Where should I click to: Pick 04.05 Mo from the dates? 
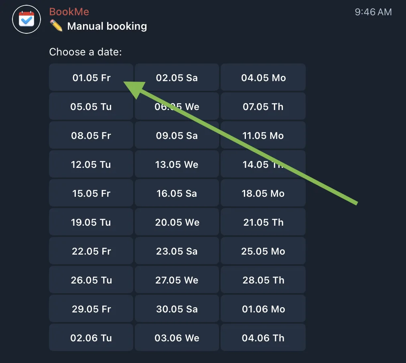click(x=263, y=77)
